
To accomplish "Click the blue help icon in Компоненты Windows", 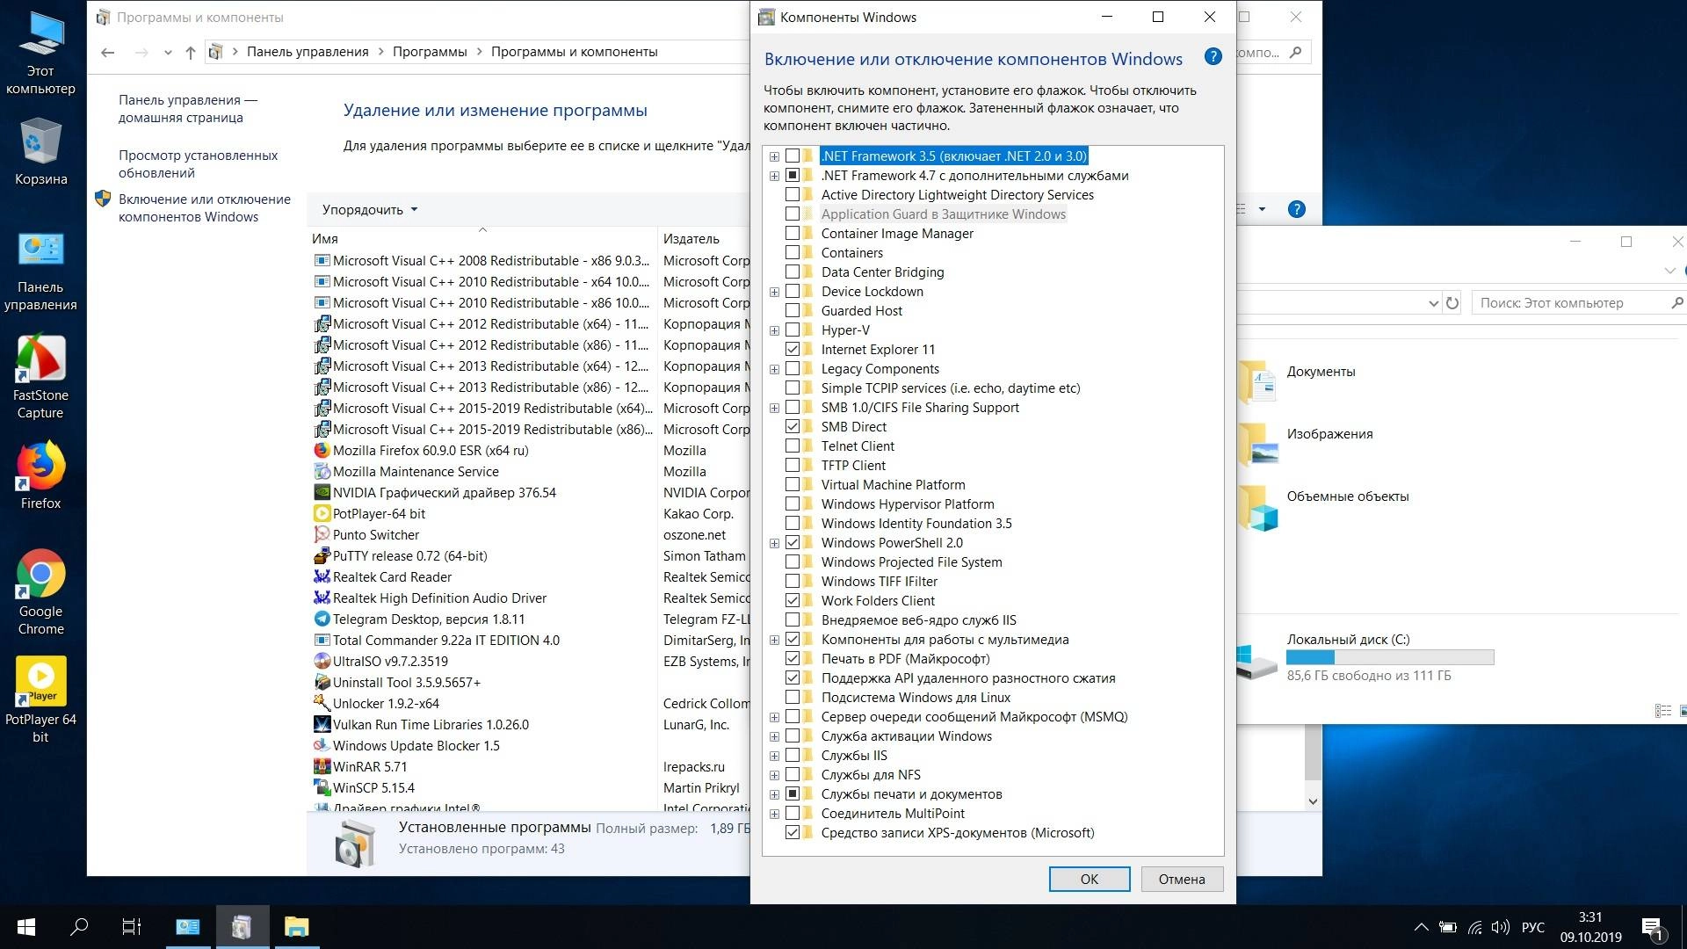I will 1213,57.
